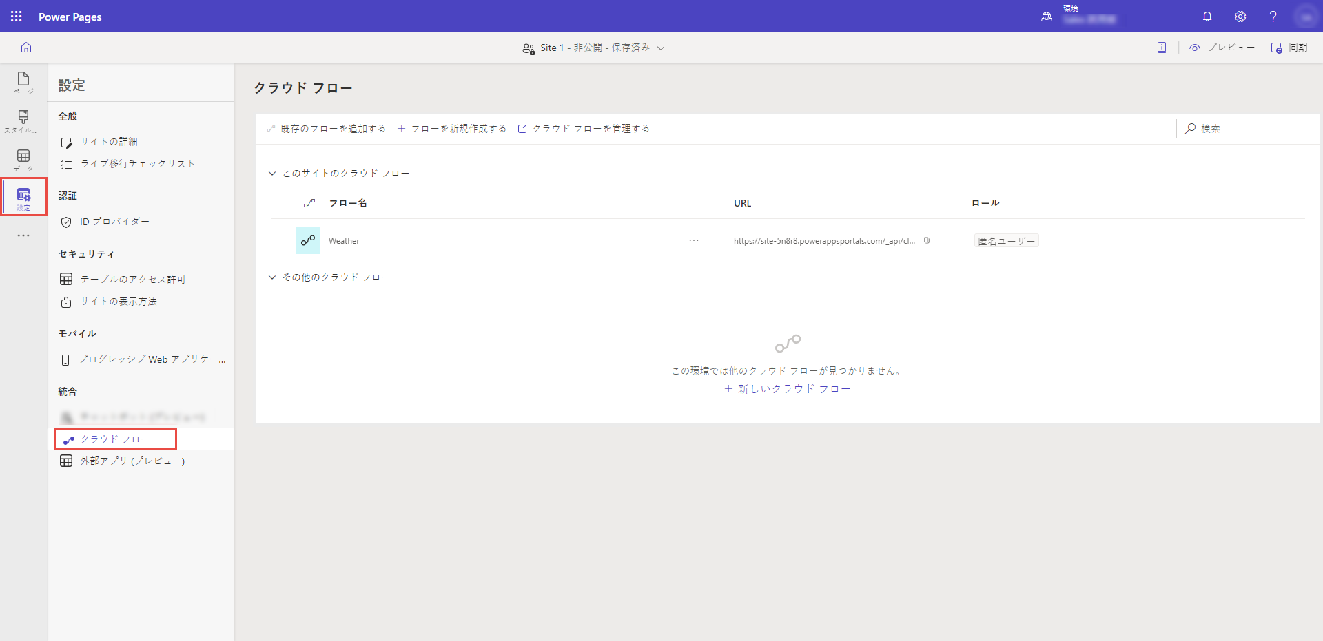This screenshot has height=641, width=1323.
Task: Open サイトの表示方法 settings
Action: [x=118, y=302]
